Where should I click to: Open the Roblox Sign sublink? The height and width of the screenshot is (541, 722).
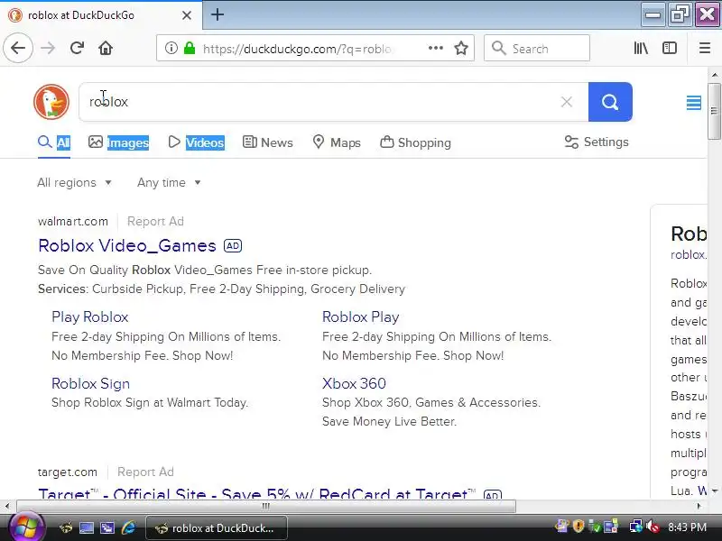(90, 384)
